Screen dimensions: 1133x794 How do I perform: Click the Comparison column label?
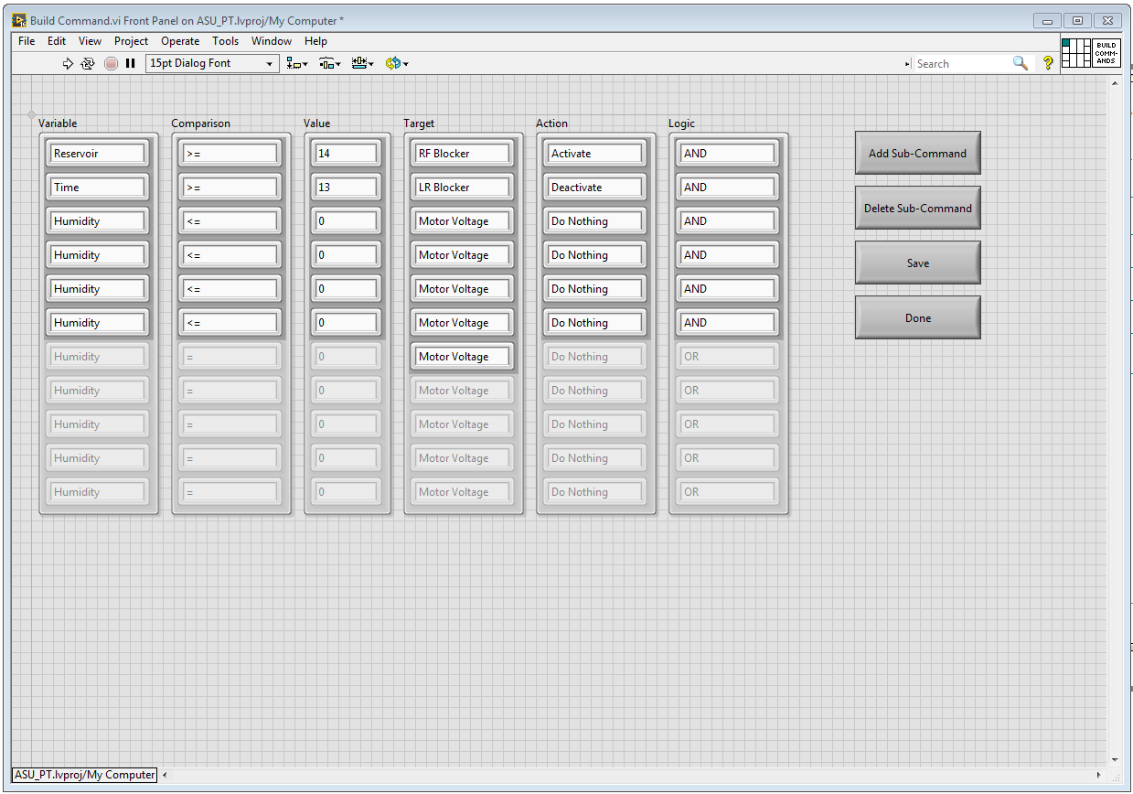pos(201,123)
